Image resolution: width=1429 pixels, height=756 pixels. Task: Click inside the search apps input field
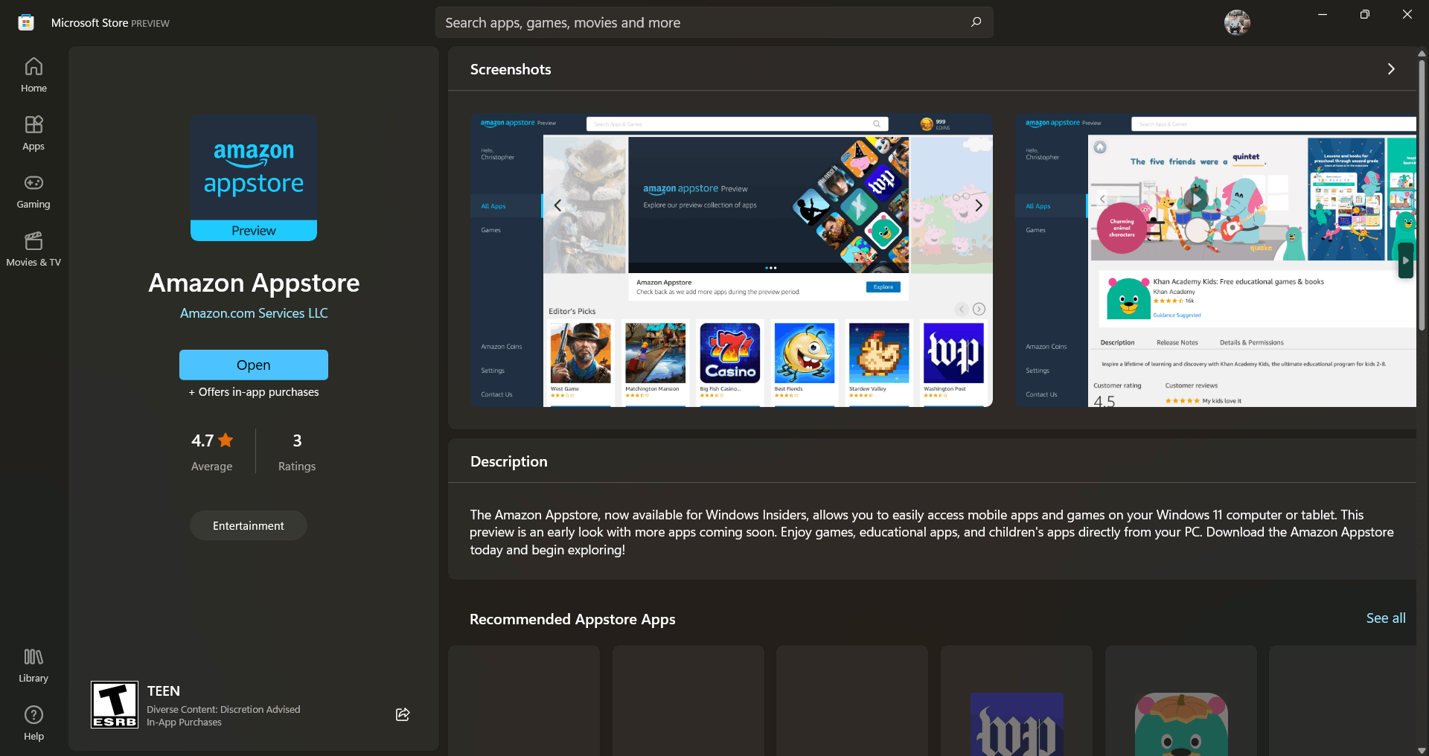point(670,22)
